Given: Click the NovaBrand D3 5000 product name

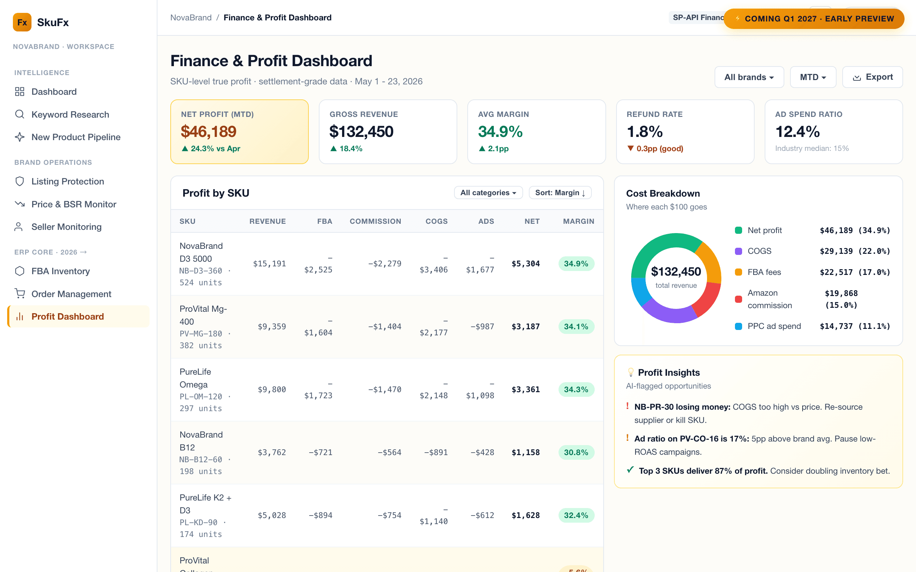Looking at the screenshot, I should point(201,252).
